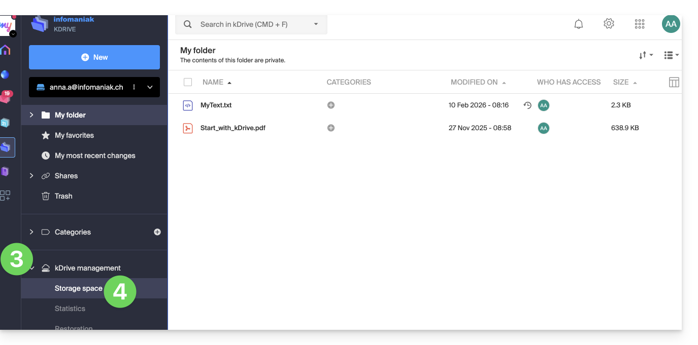This screenshot has width=698, height=345.
Task: Open settings gear icon in header
Action: (x=609, y=24)
